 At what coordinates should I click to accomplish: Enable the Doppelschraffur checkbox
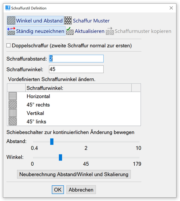[x=8, y=45]
